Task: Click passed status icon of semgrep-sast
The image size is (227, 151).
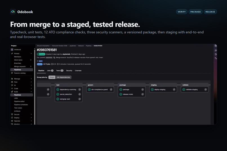Action: coord(58,99)
